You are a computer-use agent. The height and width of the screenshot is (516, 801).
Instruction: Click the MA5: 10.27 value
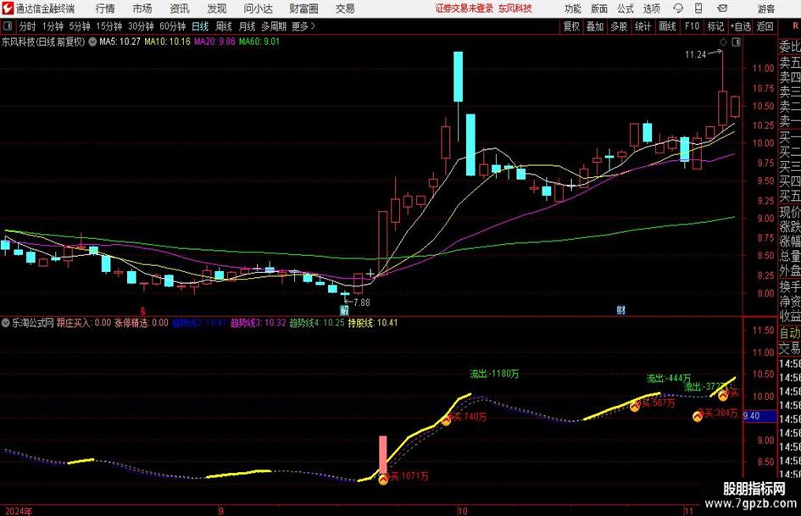pos(120,42)
